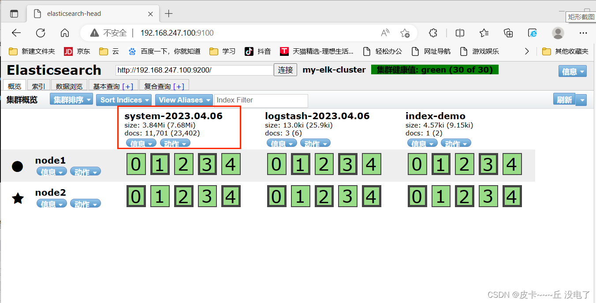Screen dimensions: 596x303
Task: Click shard 4 of system index on node2
Action: click(231, 196)
